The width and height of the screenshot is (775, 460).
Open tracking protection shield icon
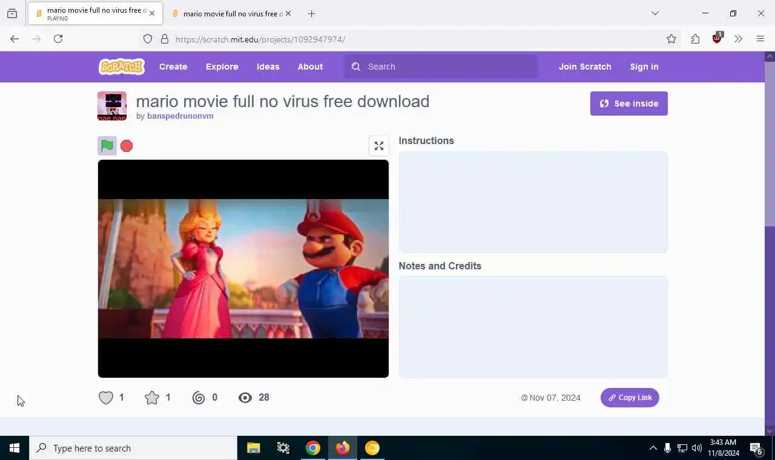coord(148,39)
